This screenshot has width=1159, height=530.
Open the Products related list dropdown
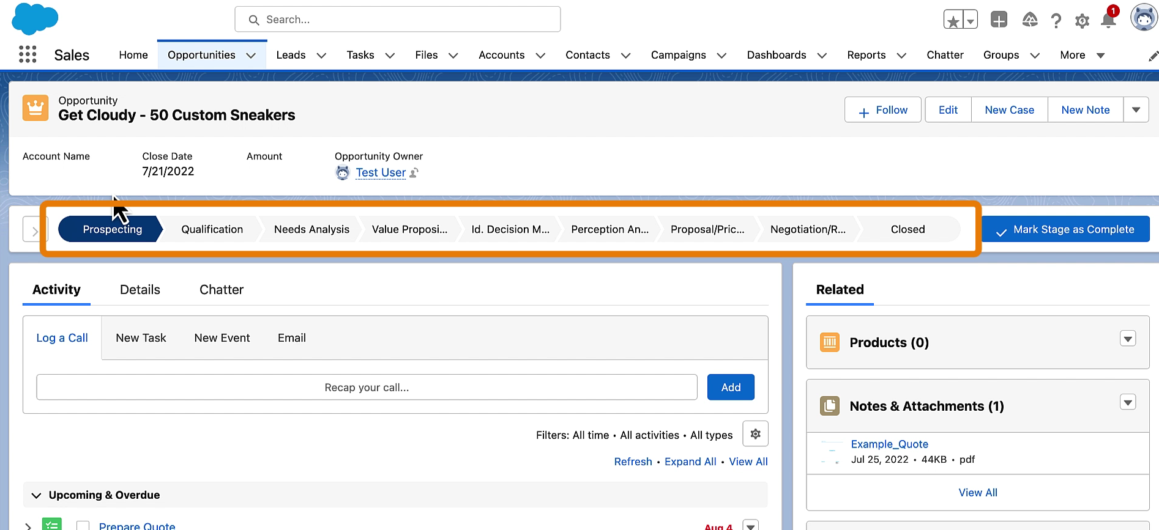[x=1127, y=339]
